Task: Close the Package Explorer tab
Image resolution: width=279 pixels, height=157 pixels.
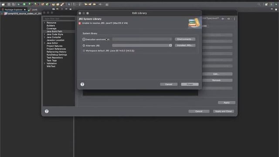Action: point(25,10)
